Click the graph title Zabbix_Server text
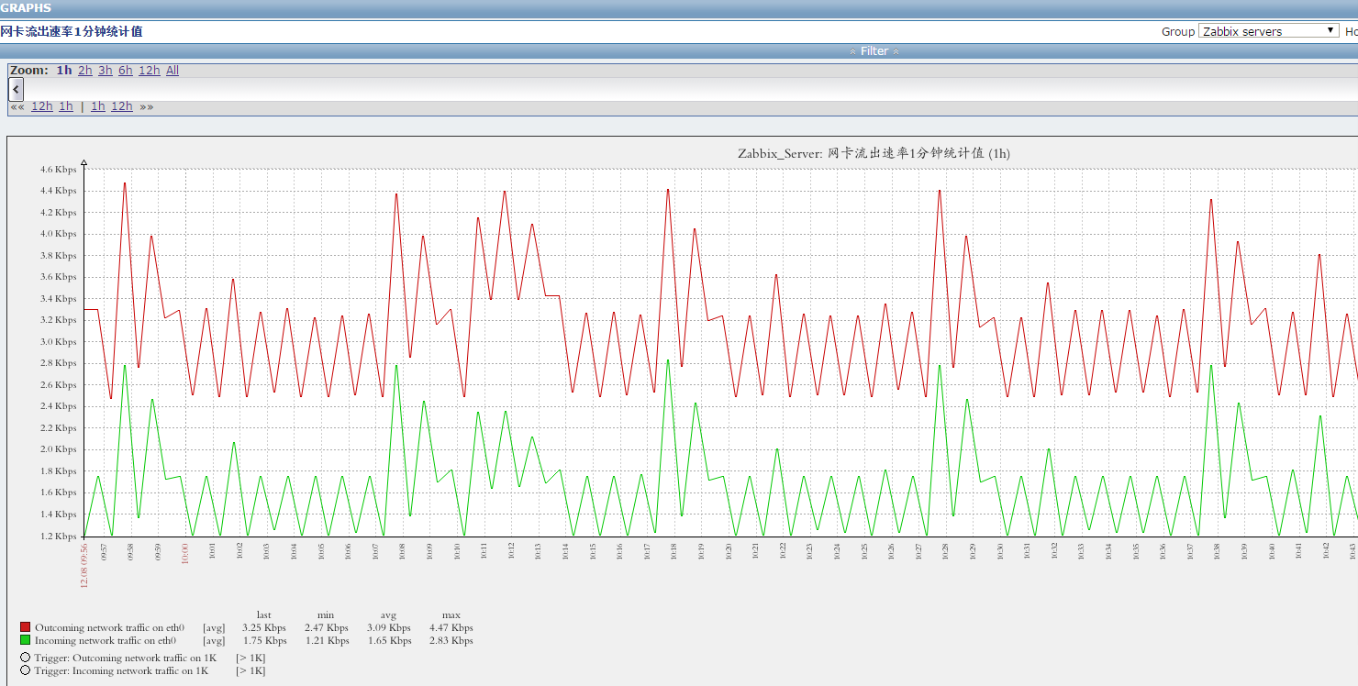Screen dimensions: 1358x686 874,153
